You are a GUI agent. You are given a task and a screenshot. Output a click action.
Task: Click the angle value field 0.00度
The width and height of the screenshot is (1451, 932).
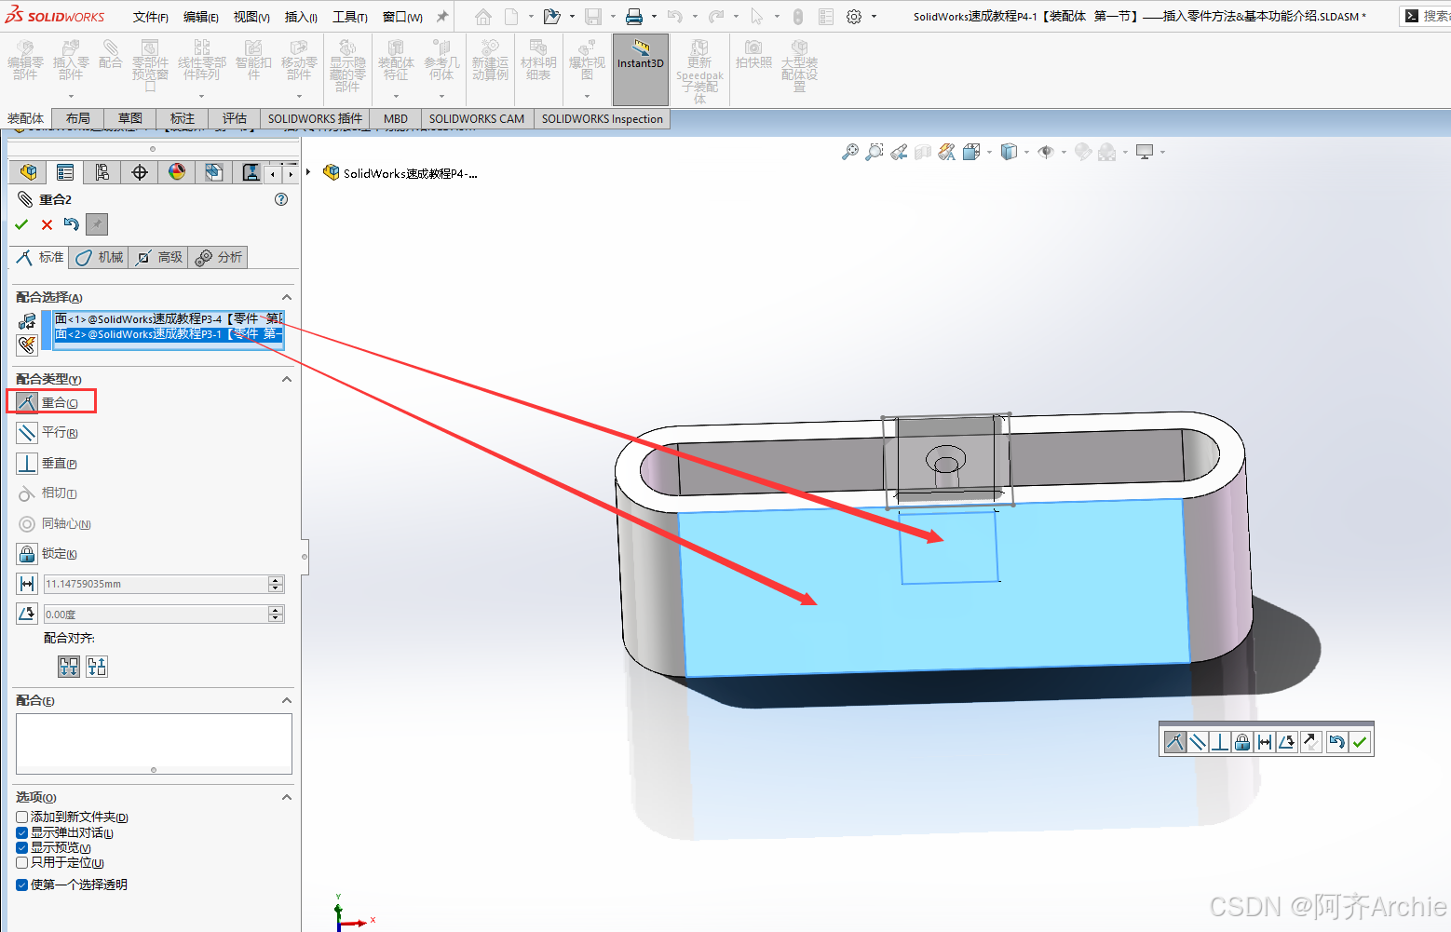pyautogui.click(x=156, y=614)
